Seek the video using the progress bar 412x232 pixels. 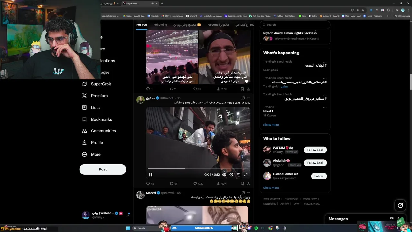[x=198, y=169]
